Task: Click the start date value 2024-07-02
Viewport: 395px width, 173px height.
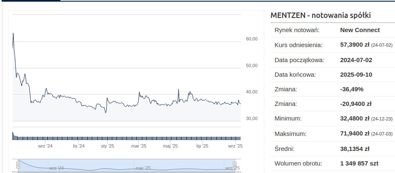Action: (356, 60)
